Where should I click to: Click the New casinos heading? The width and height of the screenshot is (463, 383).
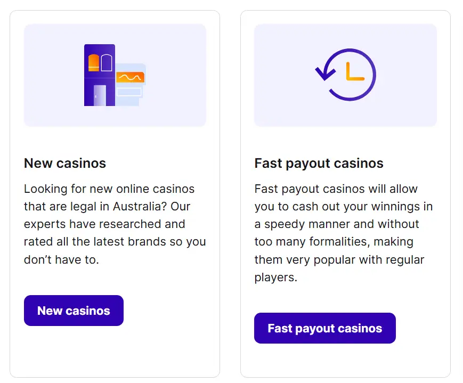coord(64,164)
